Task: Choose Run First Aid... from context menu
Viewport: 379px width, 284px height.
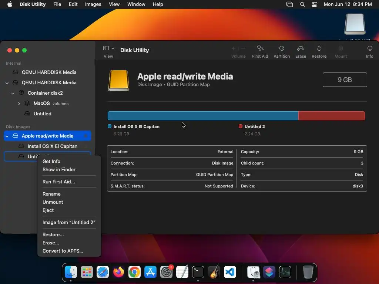Action: tap(69, 182)
